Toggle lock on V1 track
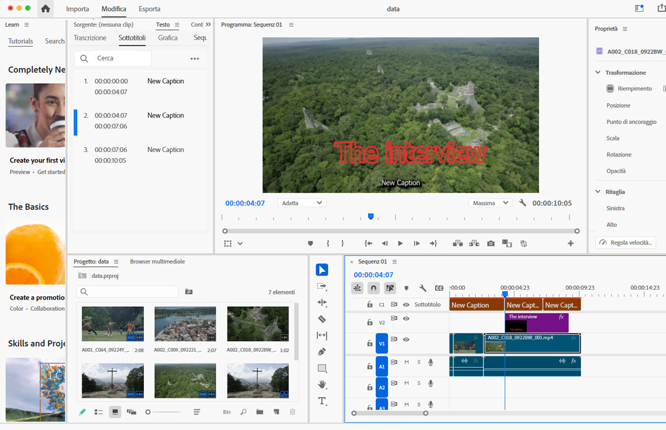The width and height of the screenshot is (666, 430). [x=370, y=343]
